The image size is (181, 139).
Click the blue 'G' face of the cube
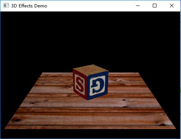[97, 85]
